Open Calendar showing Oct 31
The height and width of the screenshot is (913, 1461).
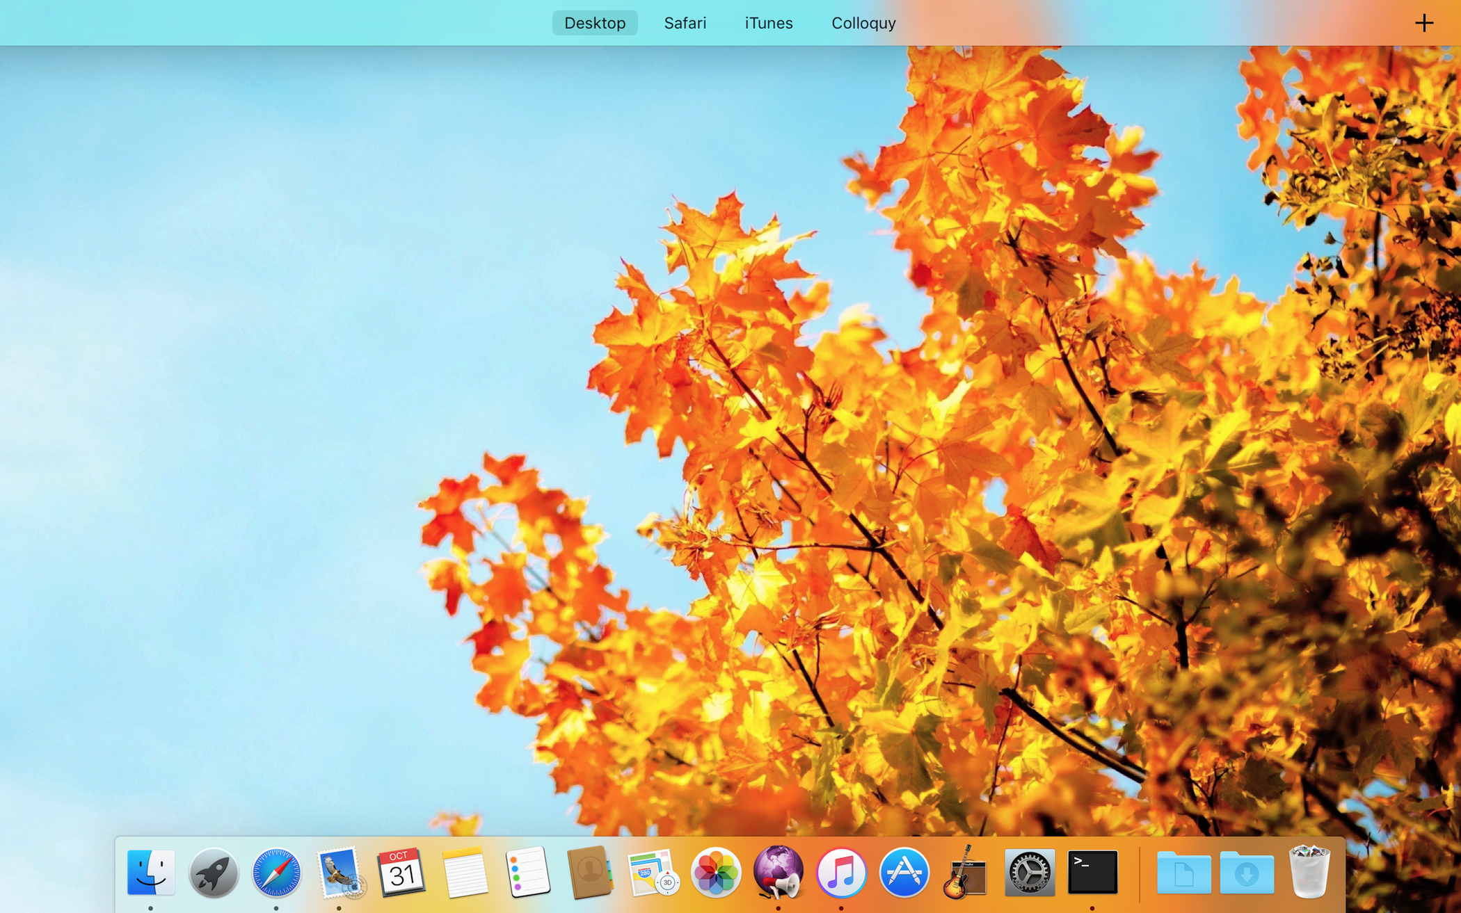(x=401, y=872)
